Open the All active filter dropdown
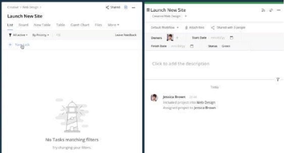 point(20,35)
